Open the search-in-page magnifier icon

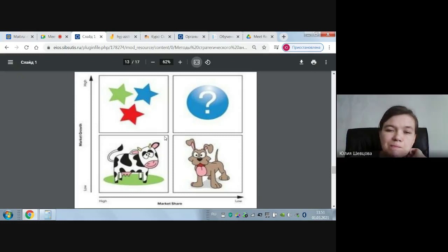pos(254,47)
